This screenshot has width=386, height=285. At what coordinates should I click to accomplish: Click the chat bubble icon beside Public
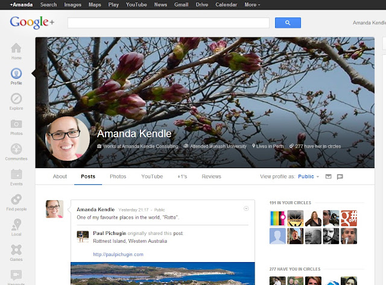tap(340, 177)
